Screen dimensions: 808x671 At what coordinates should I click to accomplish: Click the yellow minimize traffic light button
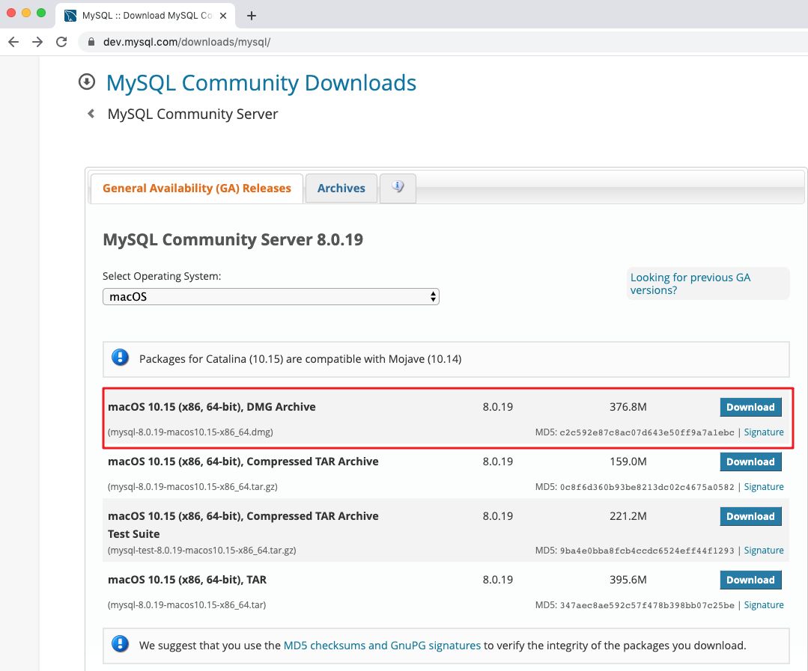(27, 13)
